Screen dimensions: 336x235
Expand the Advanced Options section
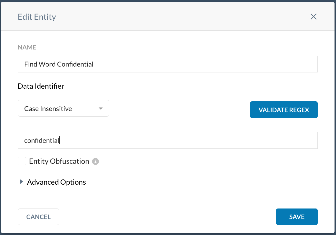pos(56,182)
